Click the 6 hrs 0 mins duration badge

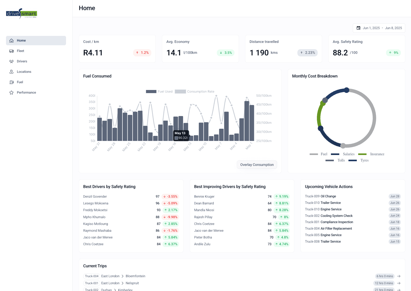(x=385, y=276)
